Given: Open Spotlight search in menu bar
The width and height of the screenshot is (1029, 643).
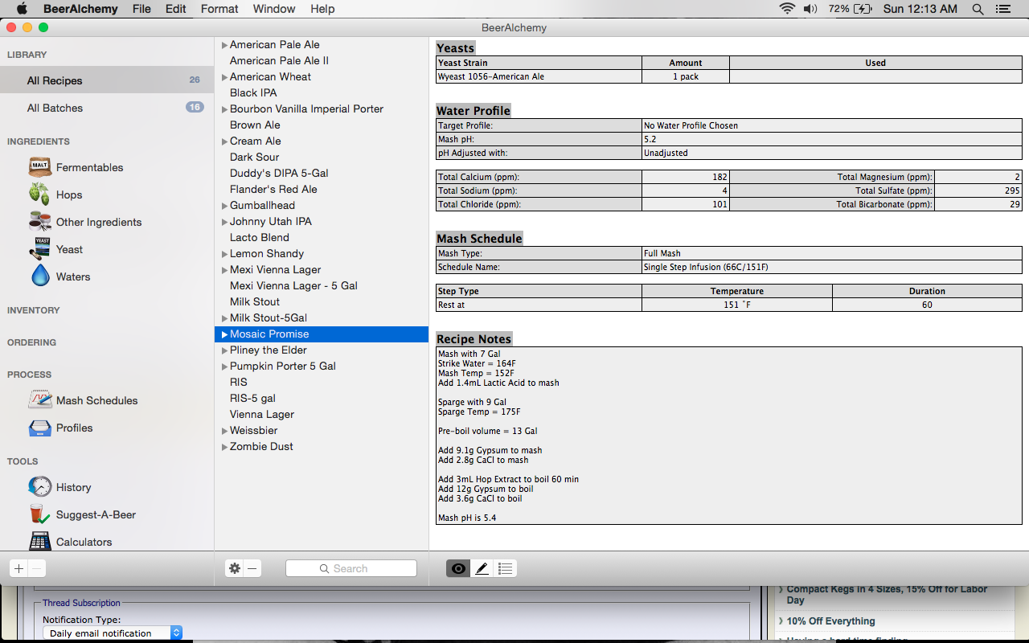Looking at the screenshot, I should [978, 9].
